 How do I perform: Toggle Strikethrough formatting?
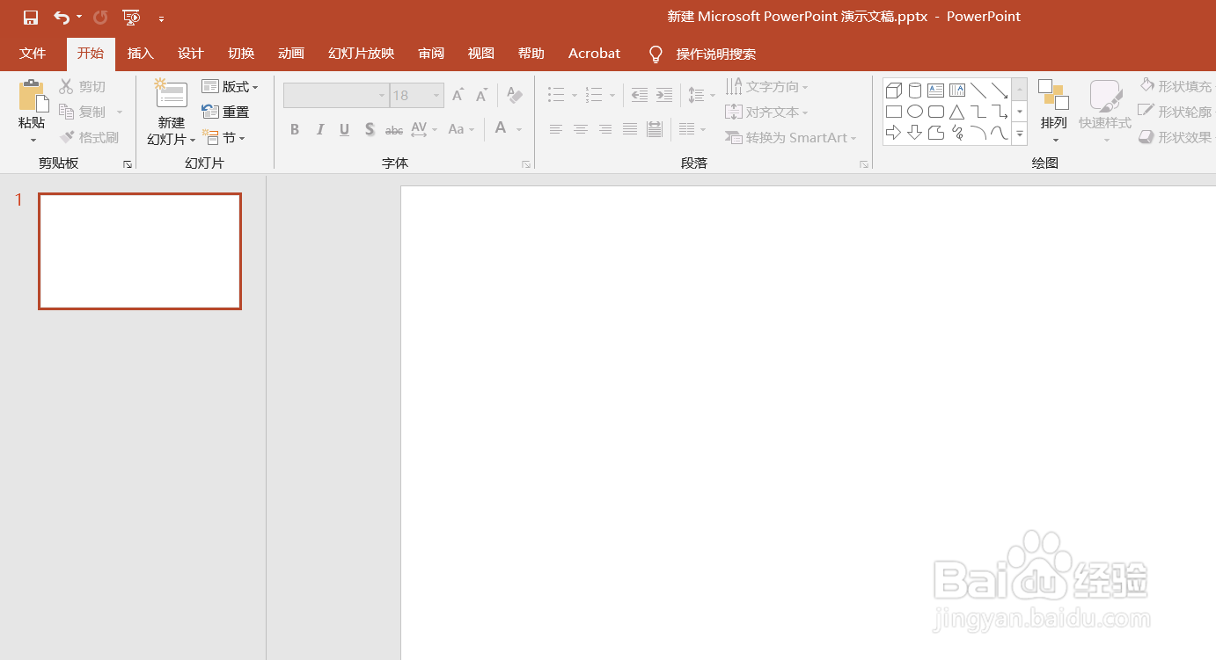point(394,130)
